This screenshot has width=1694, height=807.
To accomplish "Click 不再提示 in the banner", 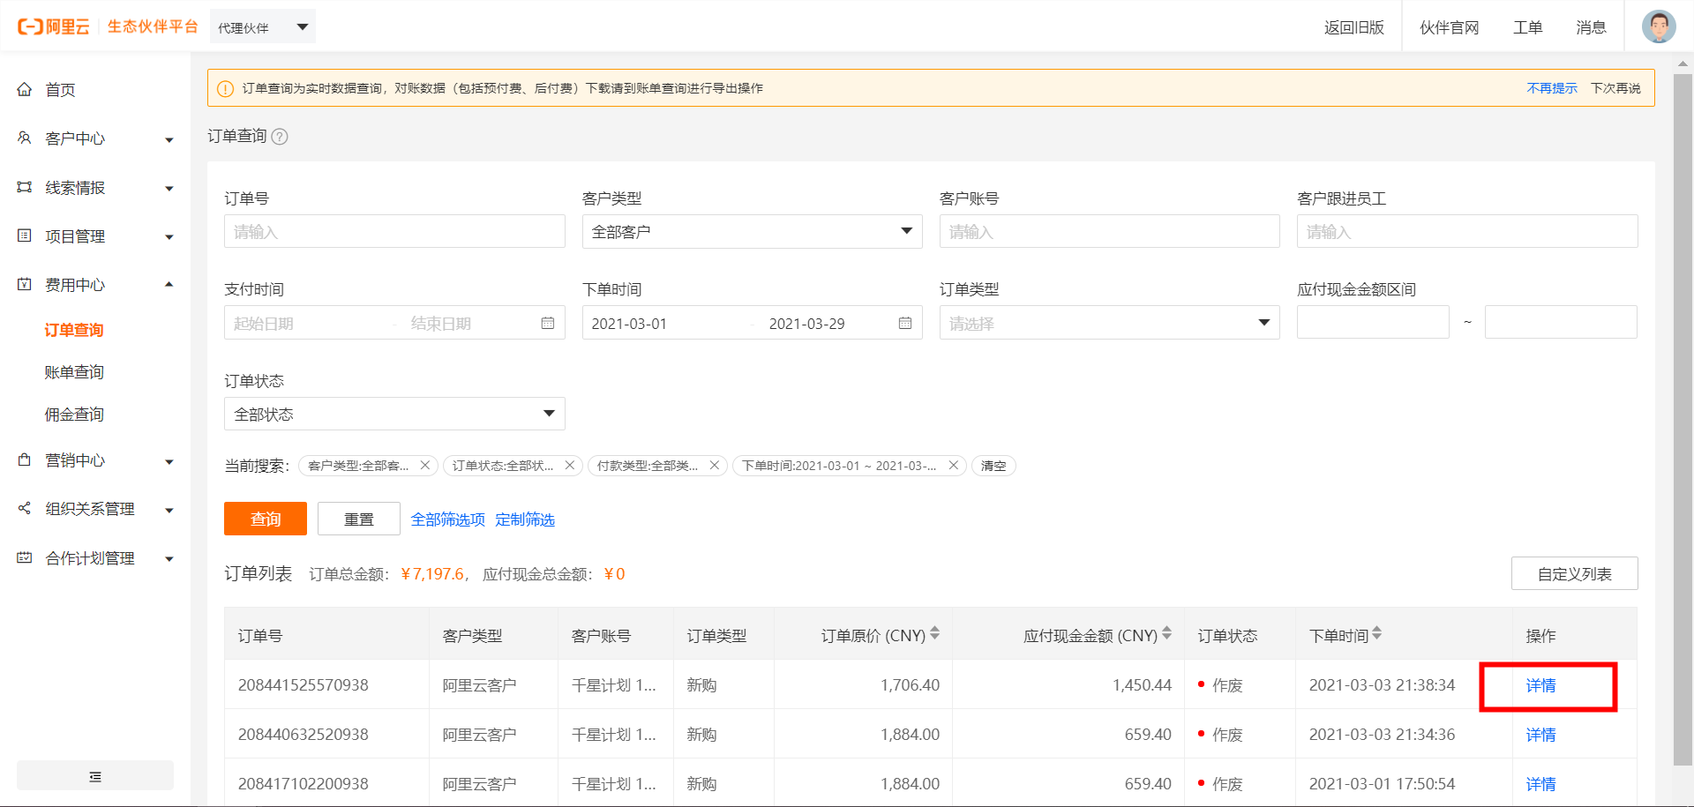I will coord(1552,88).
